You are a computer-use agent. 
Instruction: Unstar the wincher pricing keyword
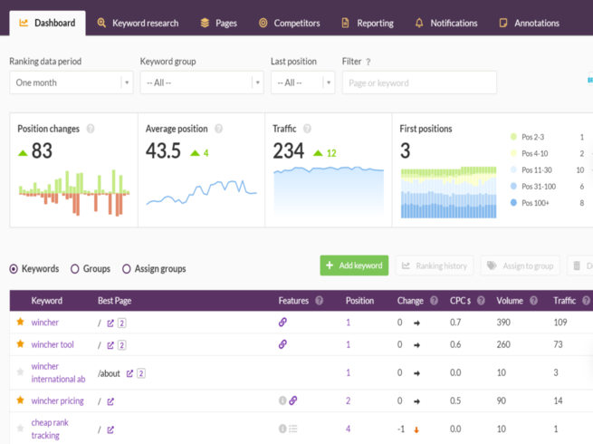(21, 401)
